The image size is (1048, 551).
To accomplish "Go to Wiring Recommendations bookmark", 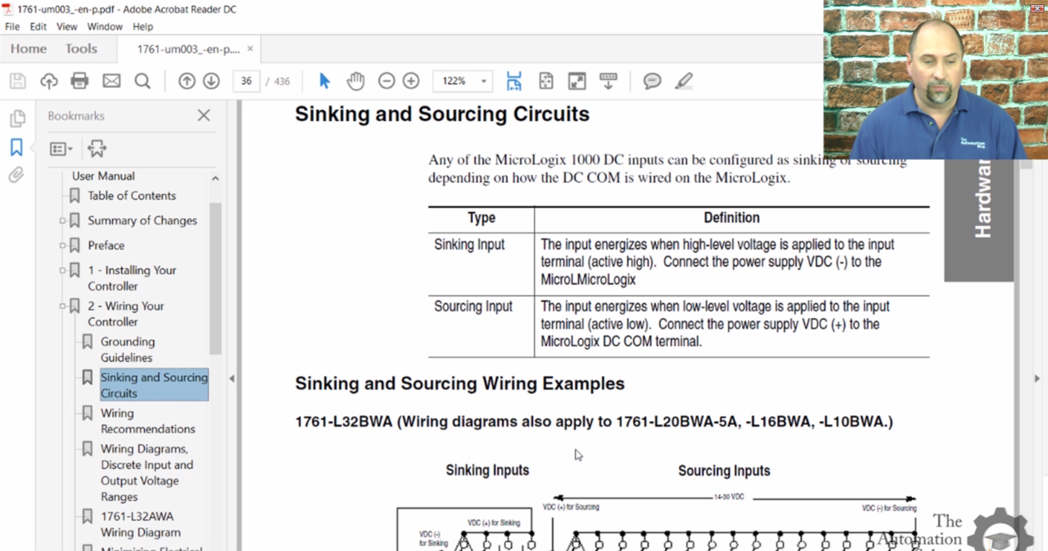I will [148, 421].
